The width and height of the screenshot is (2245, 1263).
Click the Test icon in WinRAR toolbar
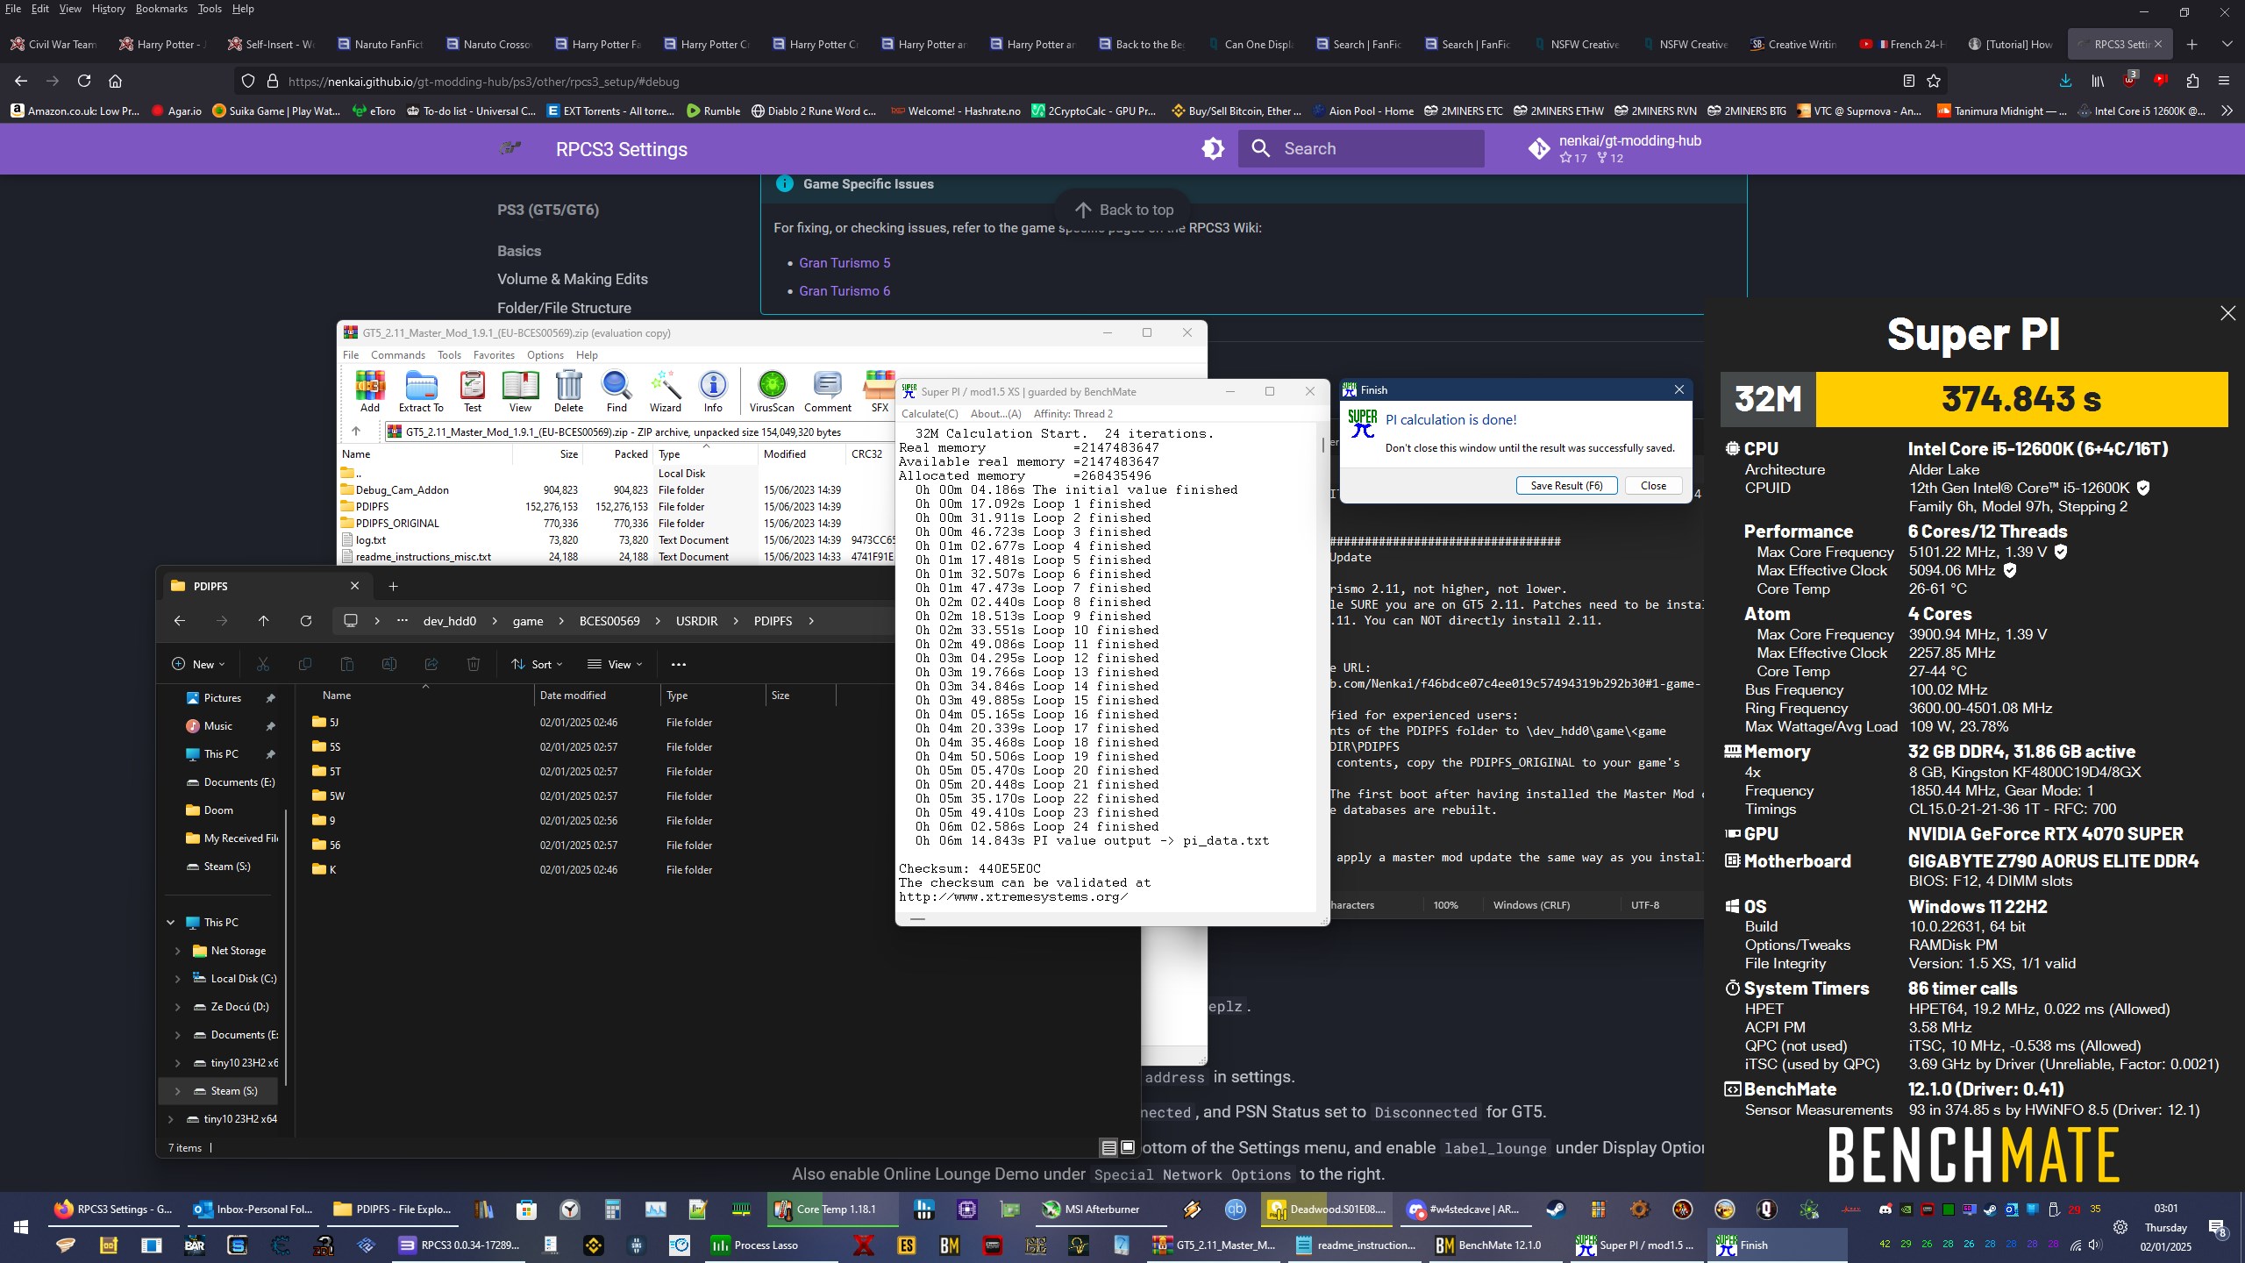(473, 391)
